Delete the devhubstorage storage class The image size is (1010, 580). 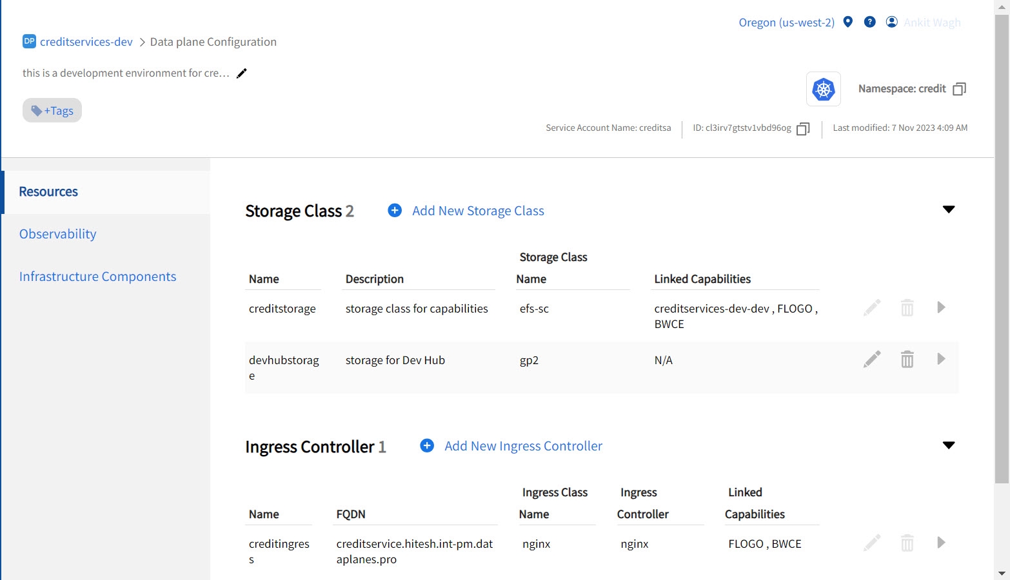[907, 359]
